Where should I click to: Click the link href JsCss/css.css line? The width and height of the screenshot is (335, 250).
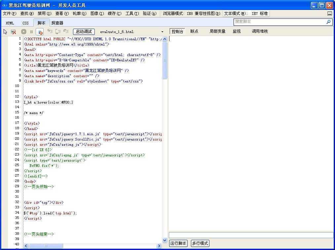coord(83,81)
